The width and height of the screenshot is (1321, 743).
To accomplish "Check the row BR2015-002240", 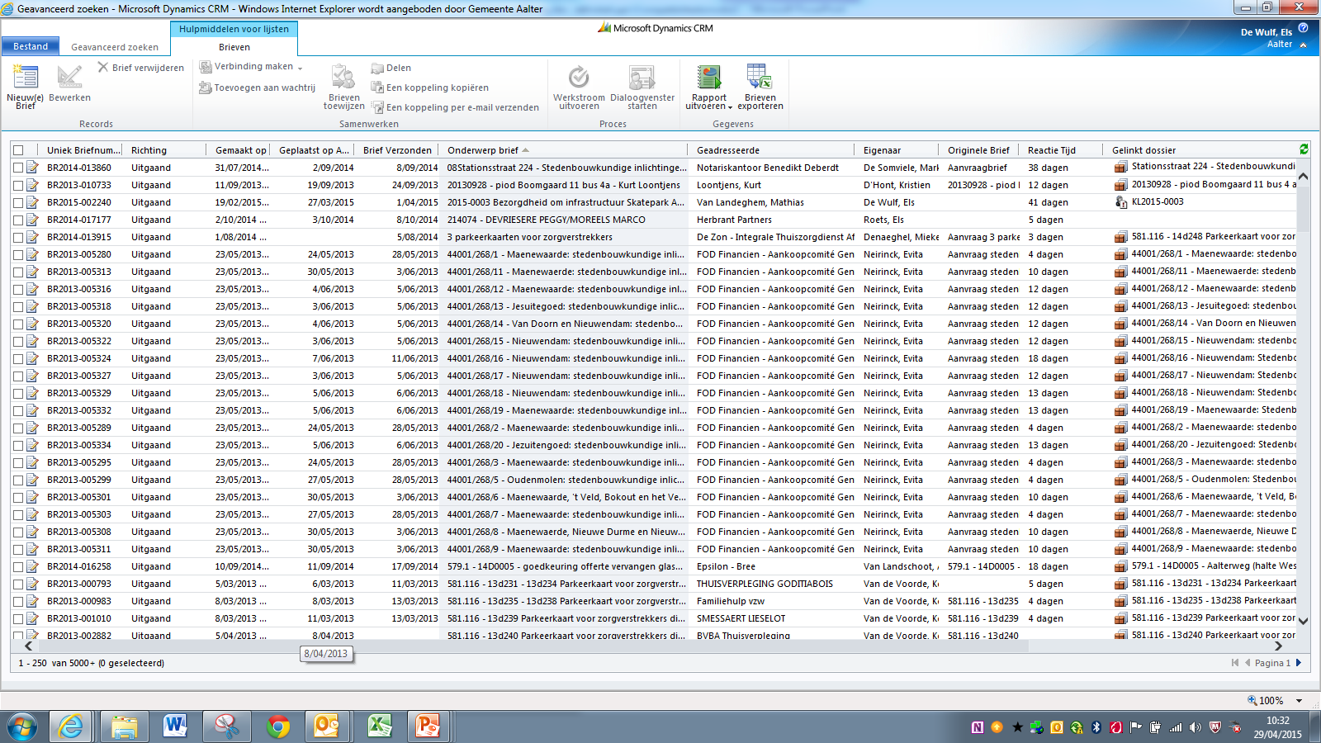I will (18, 202).
